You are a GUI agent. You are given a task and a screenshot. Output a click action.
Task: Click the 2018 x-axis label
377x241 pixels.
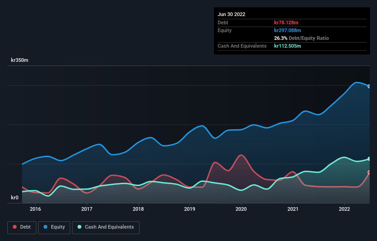coord(138,209)
